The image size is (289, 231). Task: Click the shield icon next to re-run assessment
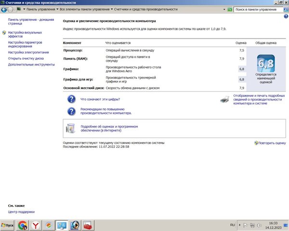point(255,143)
